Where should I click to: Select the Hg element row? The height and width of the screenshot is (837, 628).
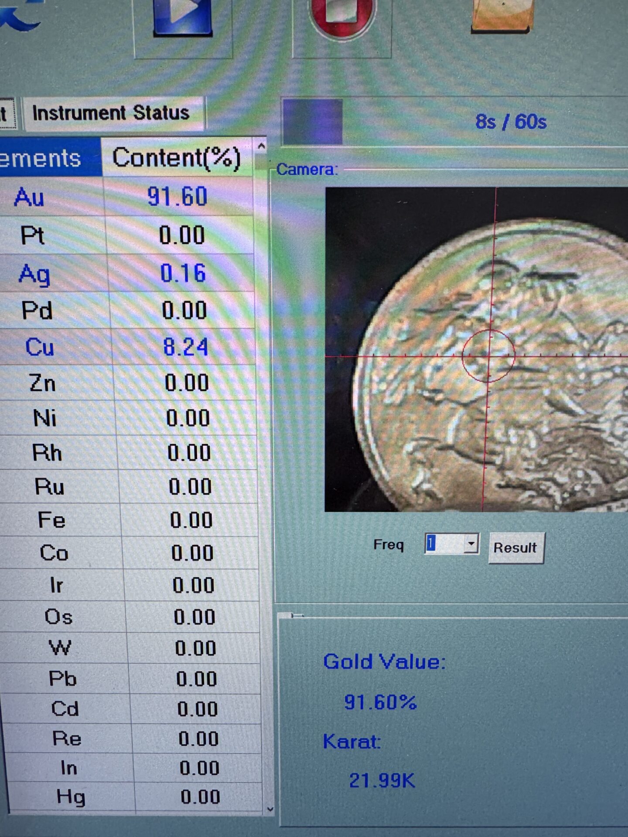134,797
